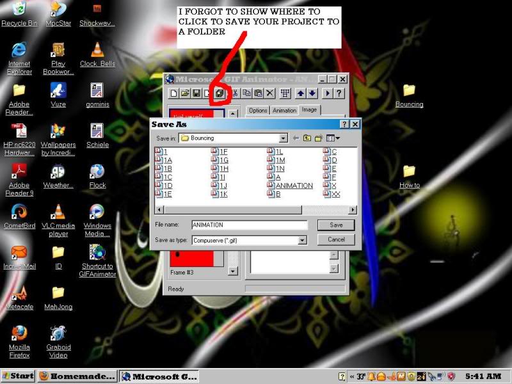Image resolution: width=512 pixels, height=384 pixels.
Task: Open the Bouncing folder on the desktop
Action: click(x=409, y=95)
